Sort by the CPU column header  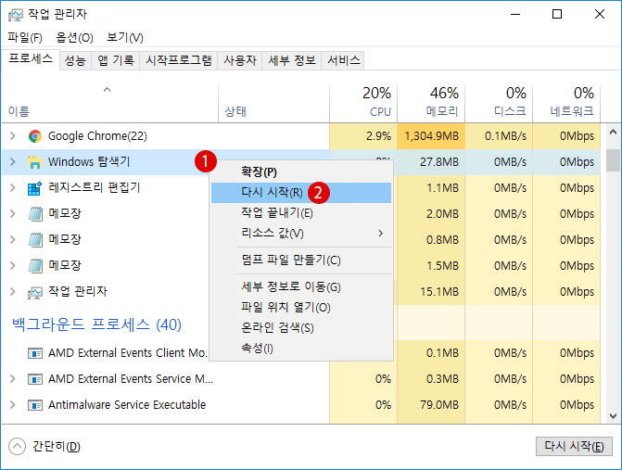click(x=363, y=103)
